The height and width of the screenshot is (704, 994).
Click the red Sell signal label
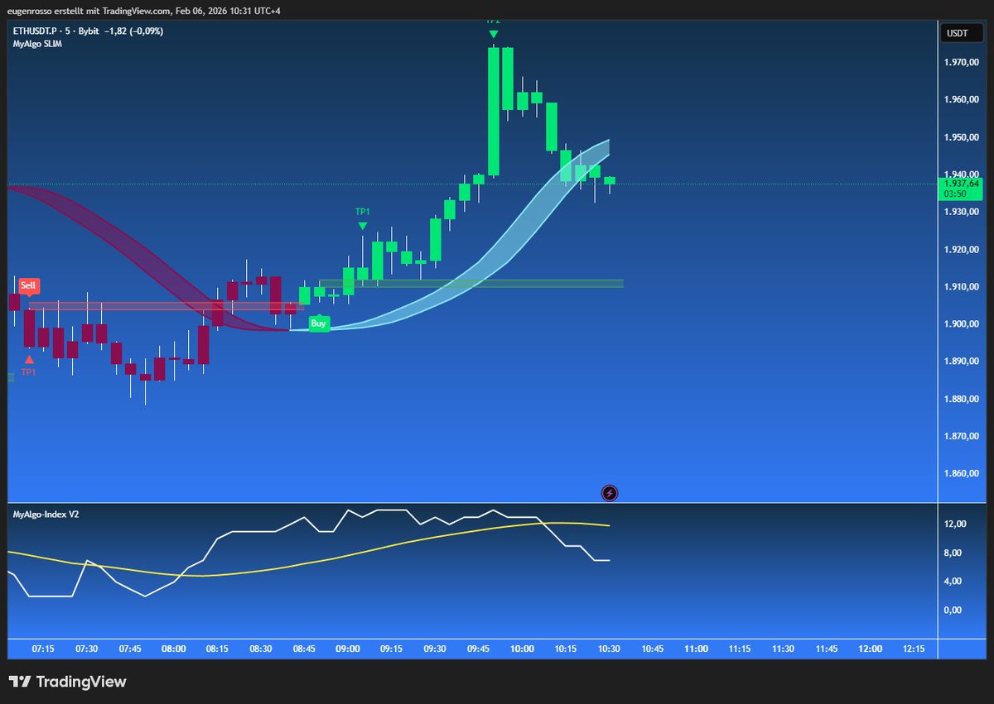28,285
